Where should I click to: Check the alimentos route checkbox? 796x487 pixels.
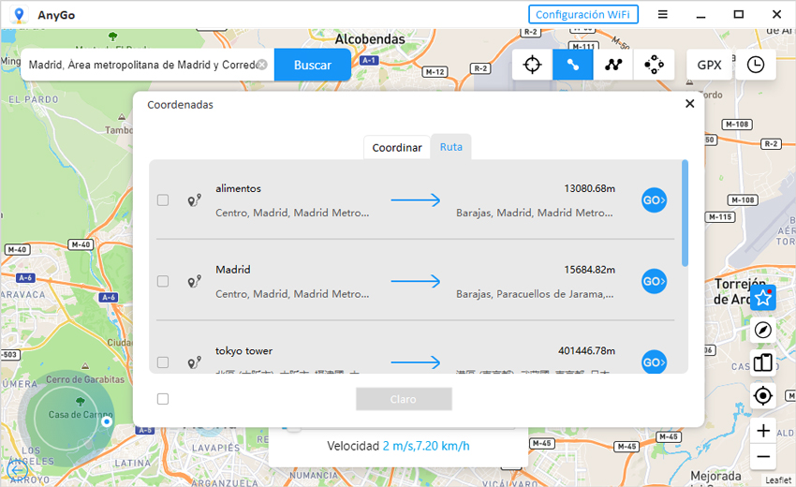(x=163, y=200)
